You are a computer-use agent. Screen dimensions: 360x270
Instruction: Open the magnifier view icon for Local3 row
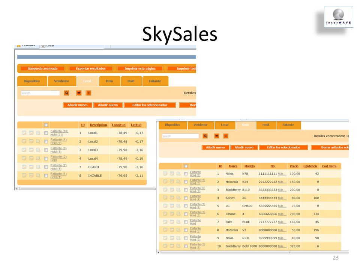[x=38, y=150]
